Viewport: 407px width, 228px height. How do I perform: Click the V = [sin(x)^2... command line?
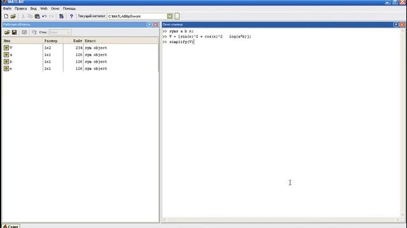(x=210, y=37)
